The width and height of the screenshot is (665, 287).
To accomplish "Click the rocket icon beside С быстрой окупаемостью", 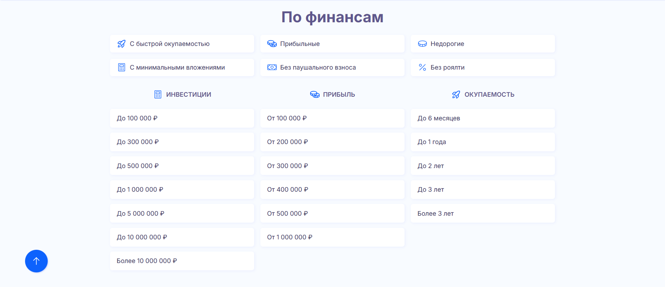I will 122,44.
